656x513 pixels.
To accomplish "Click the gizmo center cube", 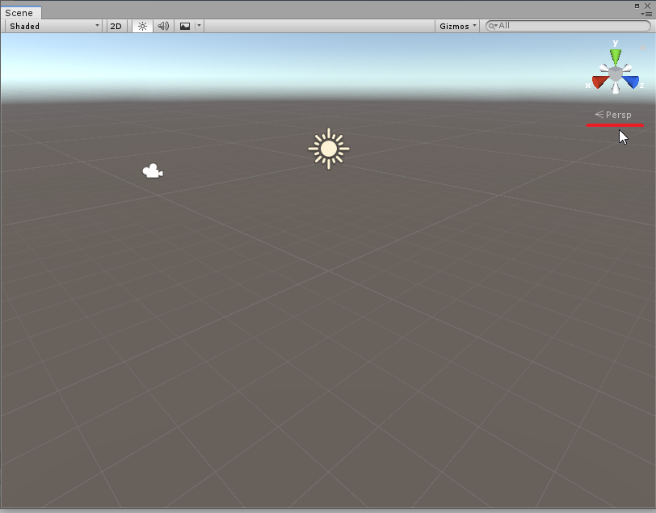I will [616, 74].
